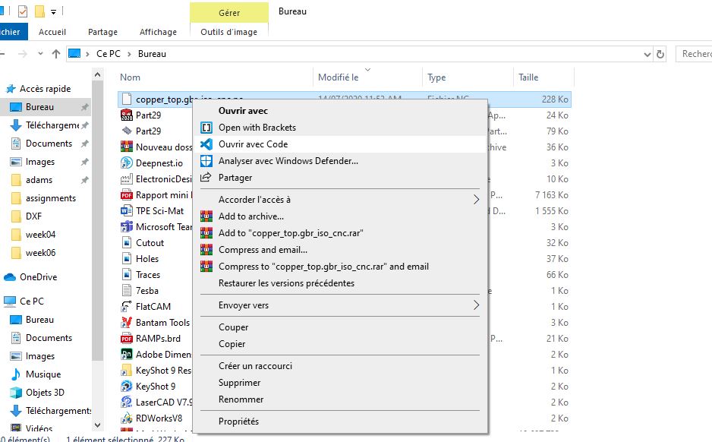Open the address bar history dropdown
This screenshot has width=712, height=442.
[x=647, y=54]
